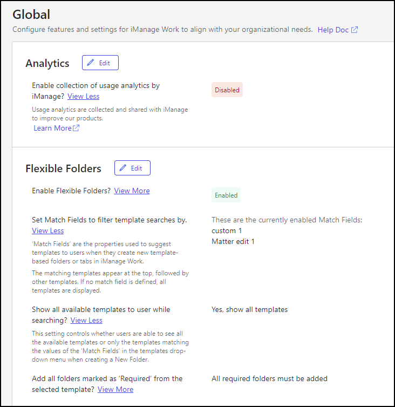Screen dimensions: 395x407
Task: Click the external link icon beside Learn More
Action: (76, 128)
